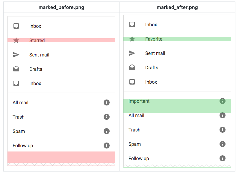The image size is (239, 173).
Task: Click topmost Inbox tray icon in before panel
Action: (16, 26)
